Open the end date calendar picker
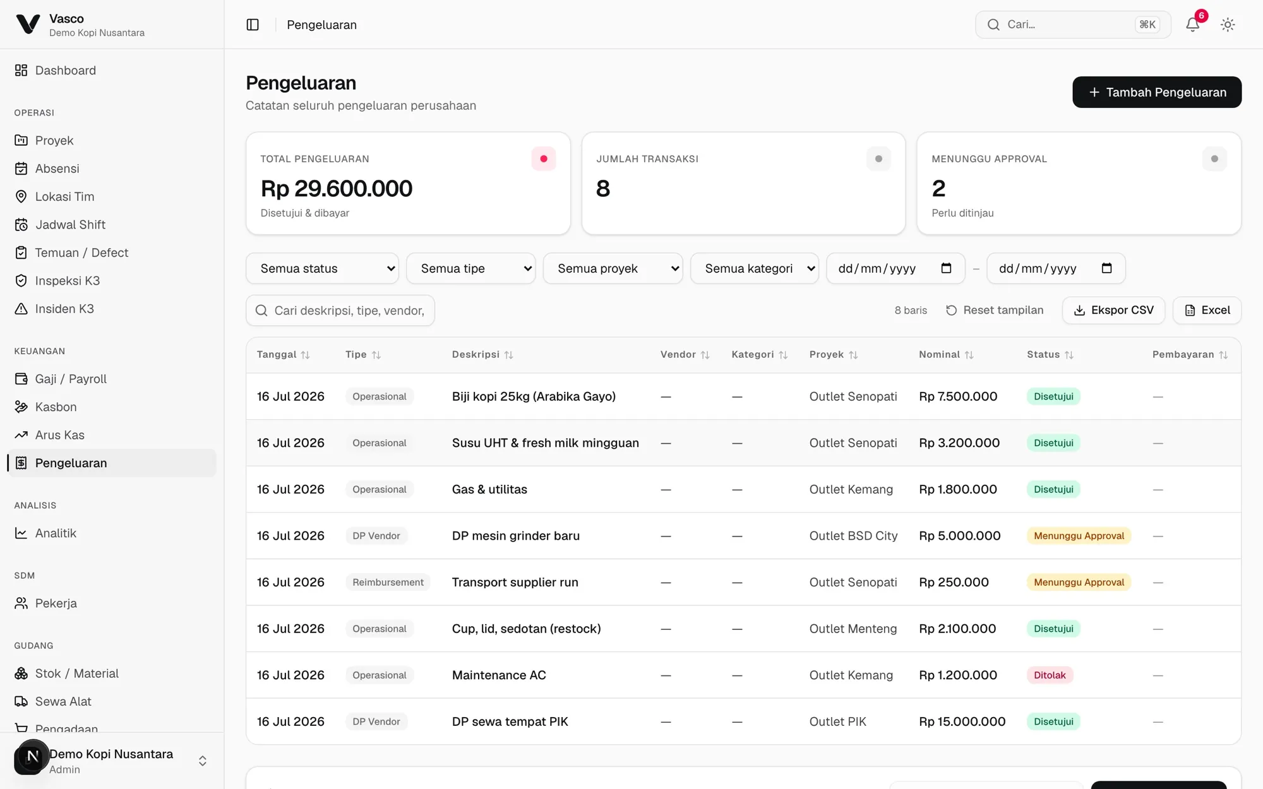 1106,268
